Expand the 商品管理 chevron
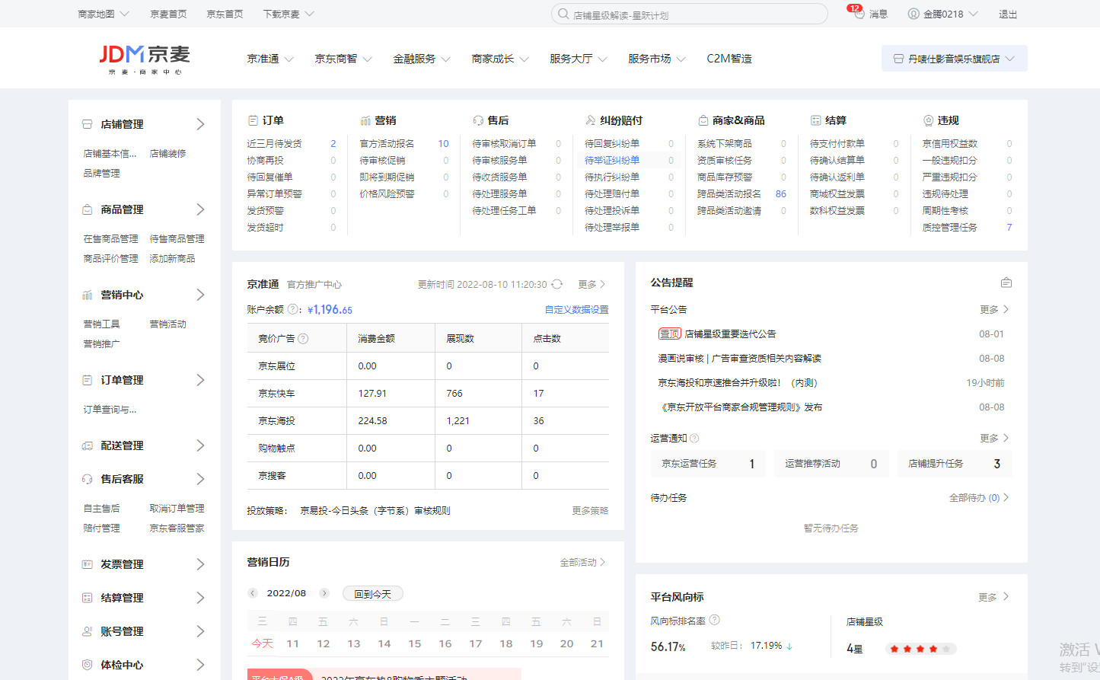The width and height of the screenshot is (1100, 680). pos(200,209)
